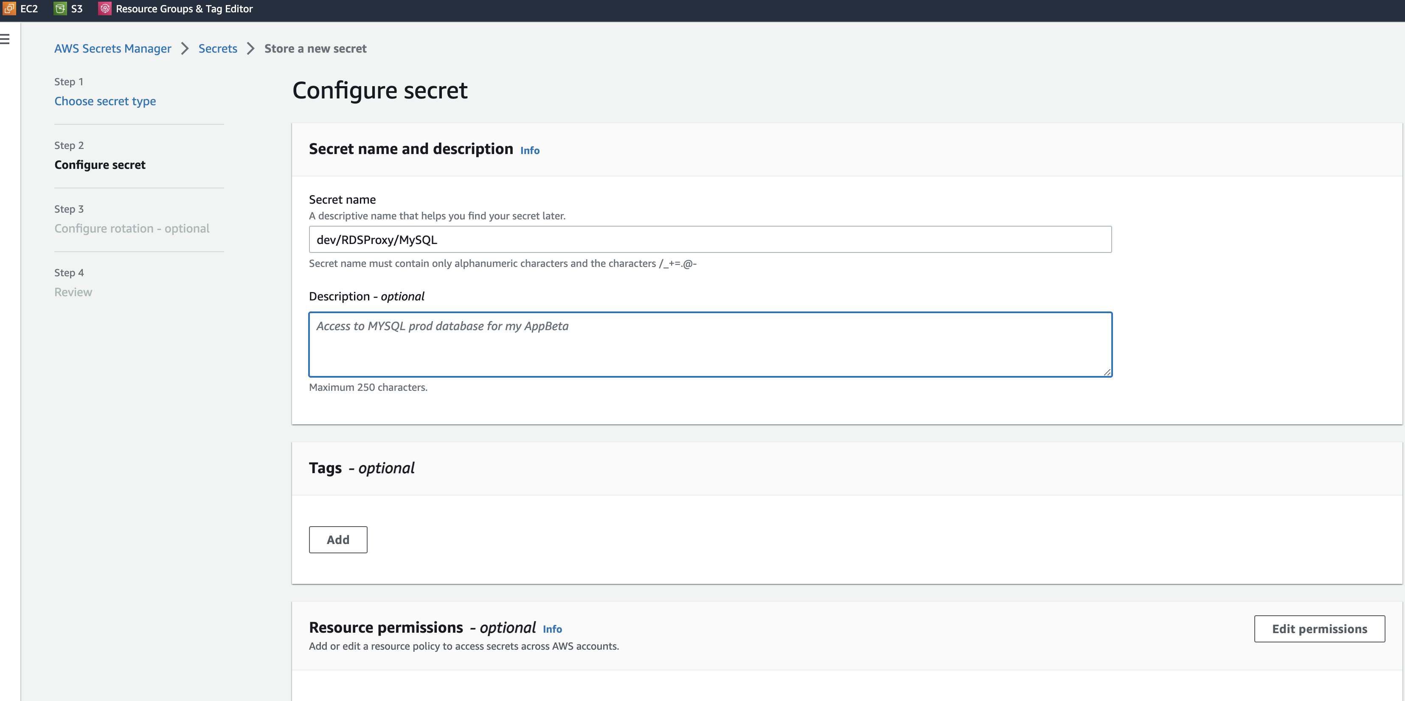The height and width of the screenshot is (701, 1405).
Task: Go to AWS Secrets Manager breadcrumb
Action: tap(112, 48)
